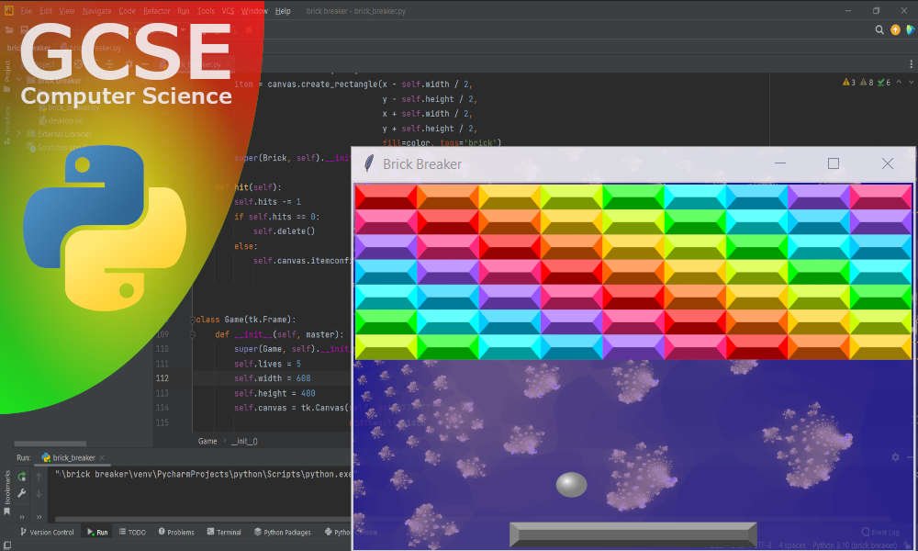Collapse the def __init__ fold marker
918x551 pixels.
[x=192, y=334]
